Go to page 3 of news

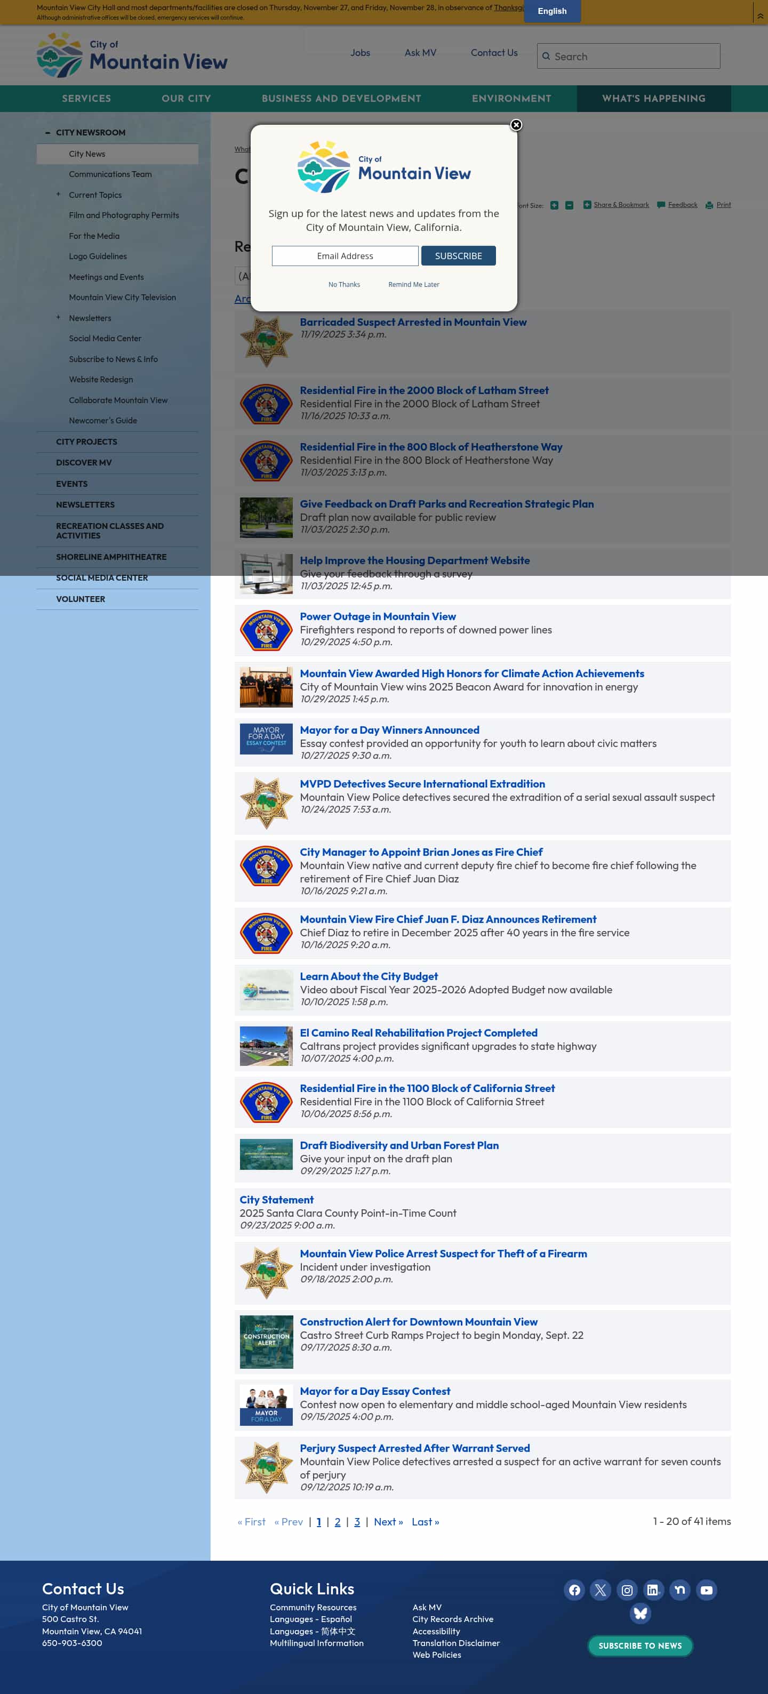[x=357, y=1521]
